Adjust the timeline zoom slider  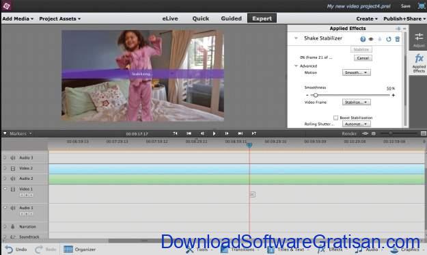(391, 133)
